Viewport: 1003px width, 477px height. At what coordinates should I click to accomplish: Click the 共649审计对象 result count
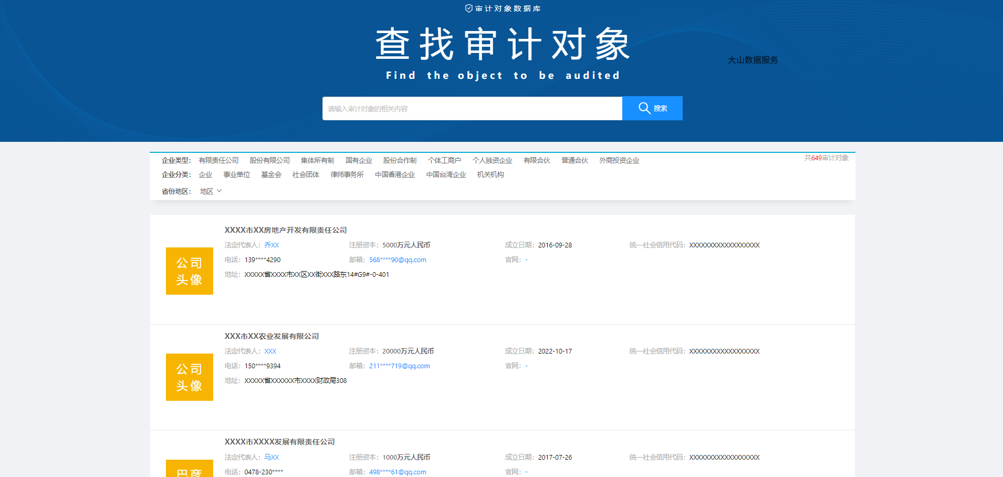(x=827, y=158)
